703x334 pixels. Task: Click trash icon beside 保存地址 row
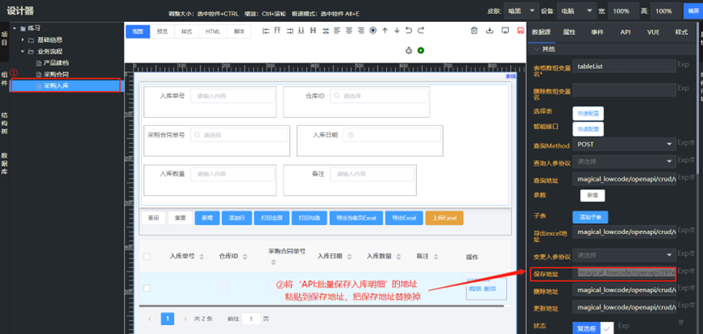692,271
